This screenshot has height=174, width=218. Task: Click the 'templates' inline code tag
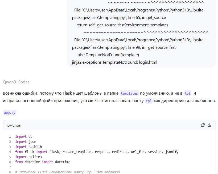[x=129, y=93]
